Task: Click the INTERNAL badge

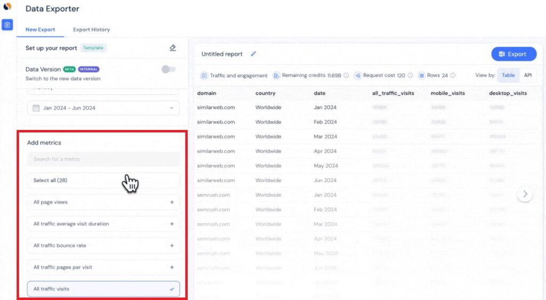Action: (x=89, y=69)
